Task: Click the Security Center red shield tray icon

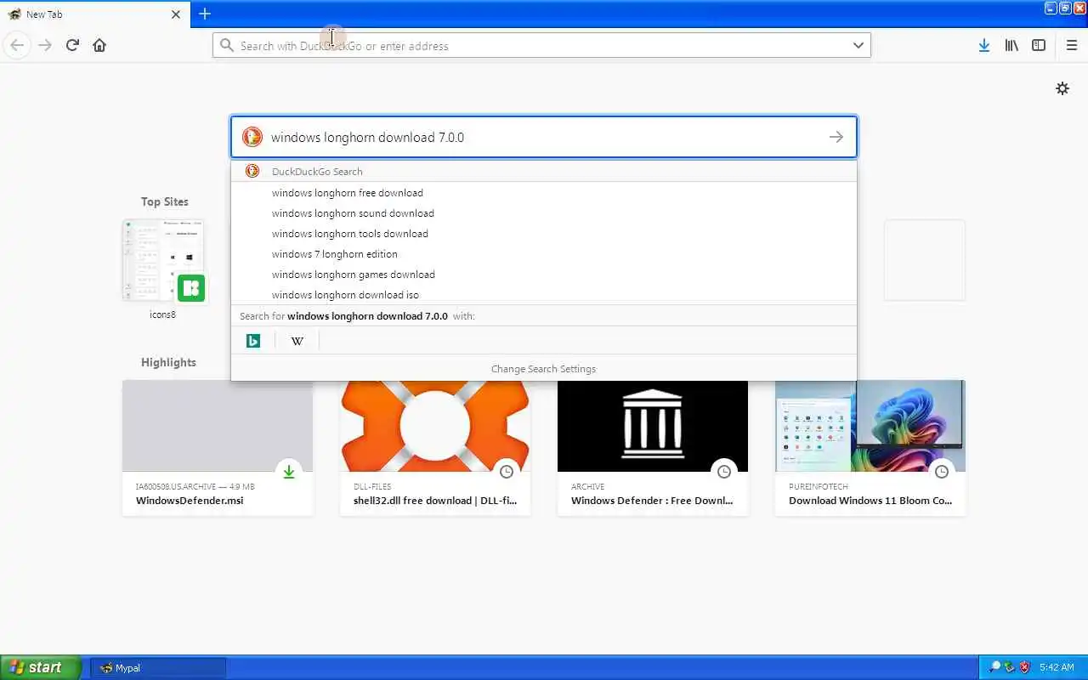Action: tap(1025, 668)
